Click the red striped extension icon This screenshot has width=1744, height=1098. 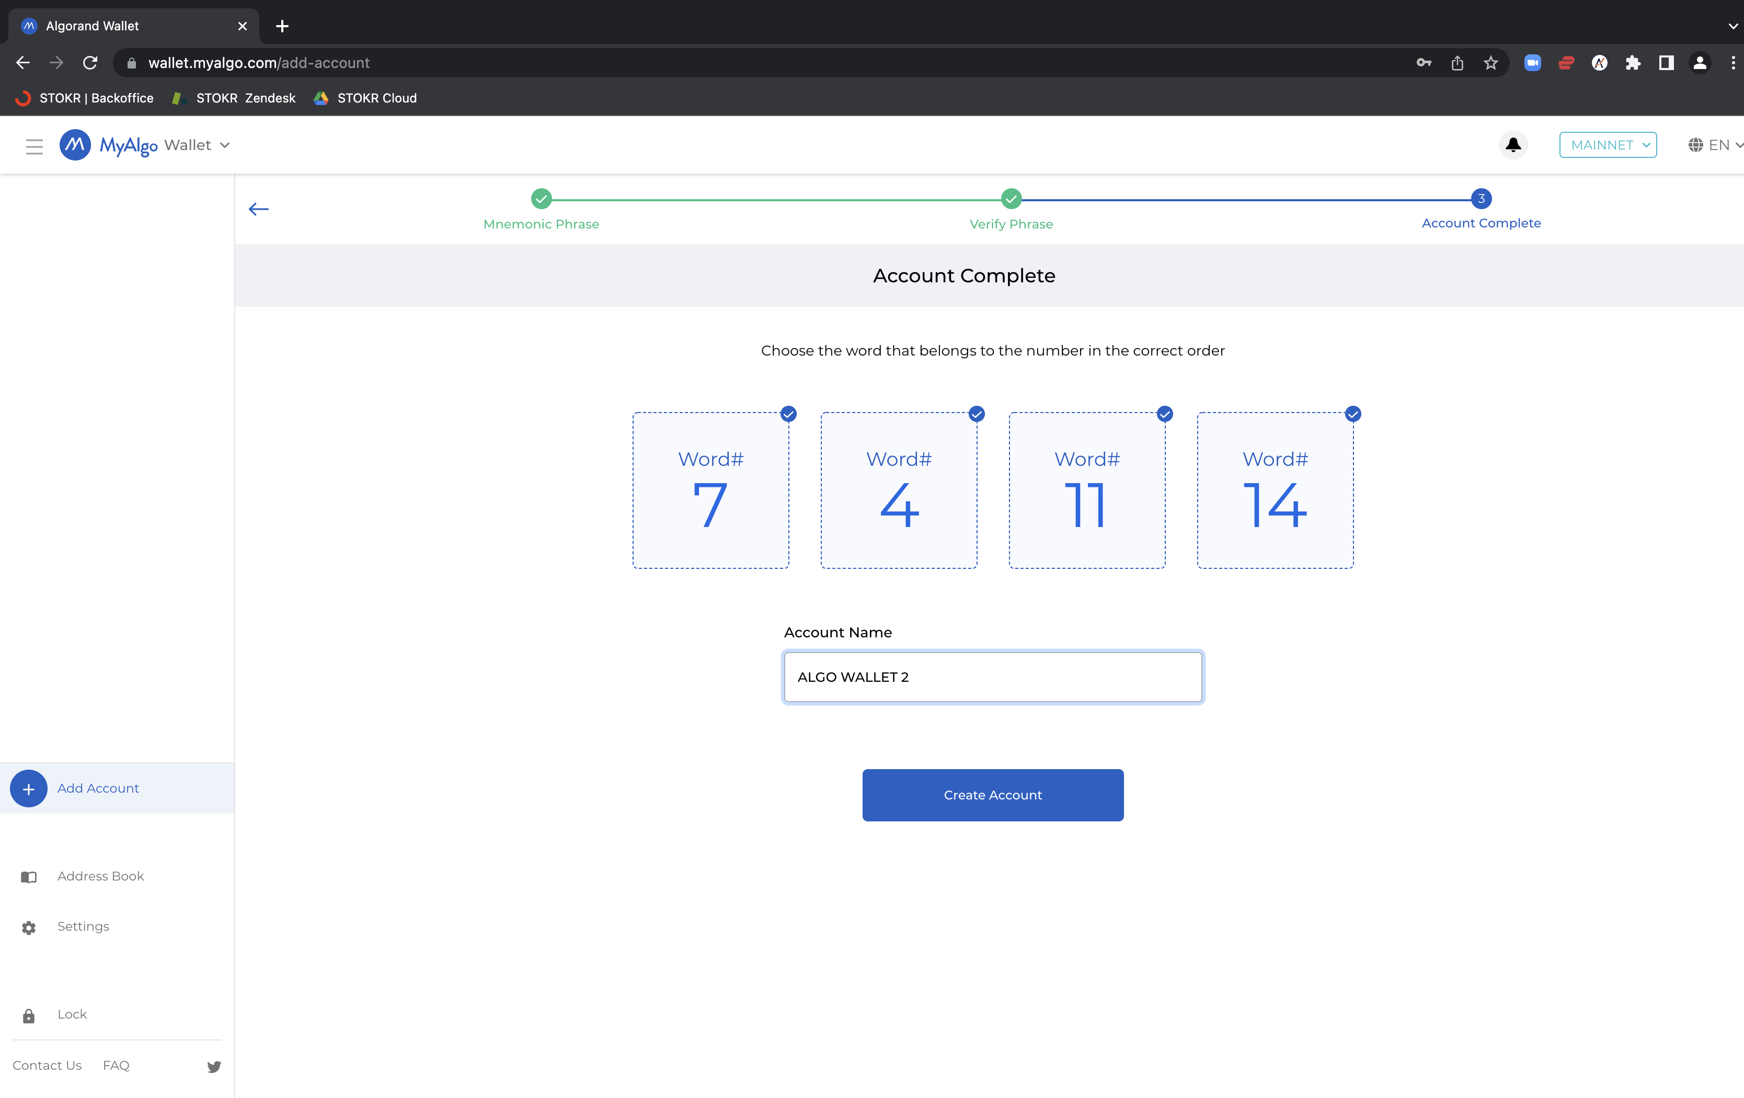(x=1566, y=63)
